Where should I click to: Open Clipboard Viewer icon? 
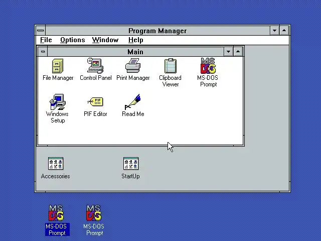point(171,66)
